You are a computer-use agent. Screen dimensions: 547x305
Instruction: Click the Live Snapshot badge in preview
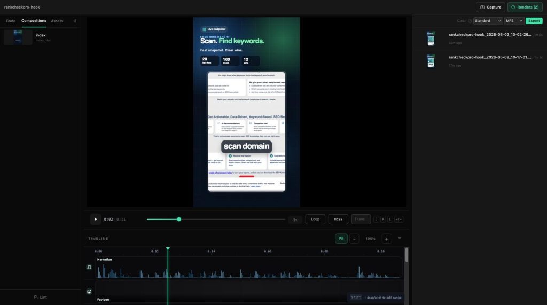[x=214, y=29]
